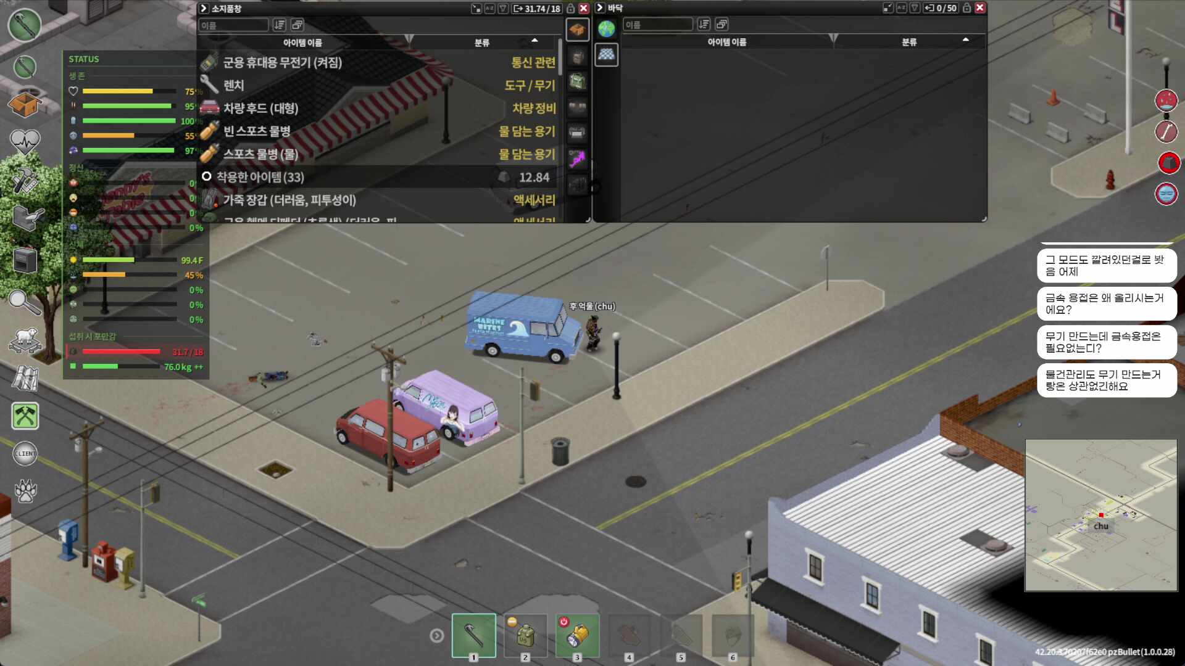The height and width of the screenshot is (666, 1185).
Task: Click stacked-windows button in floor panel
Action: (x=721, y=25)
